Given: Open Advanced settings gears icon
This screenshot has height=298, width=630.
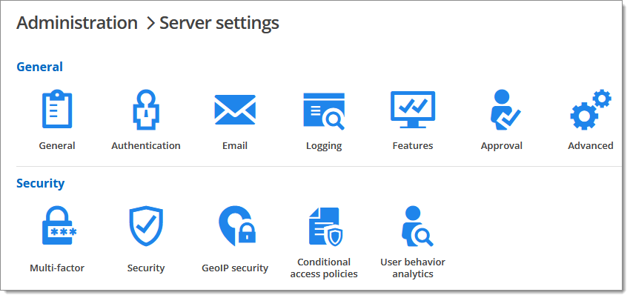Looking at the screenshot, I should tap(590, 110).
